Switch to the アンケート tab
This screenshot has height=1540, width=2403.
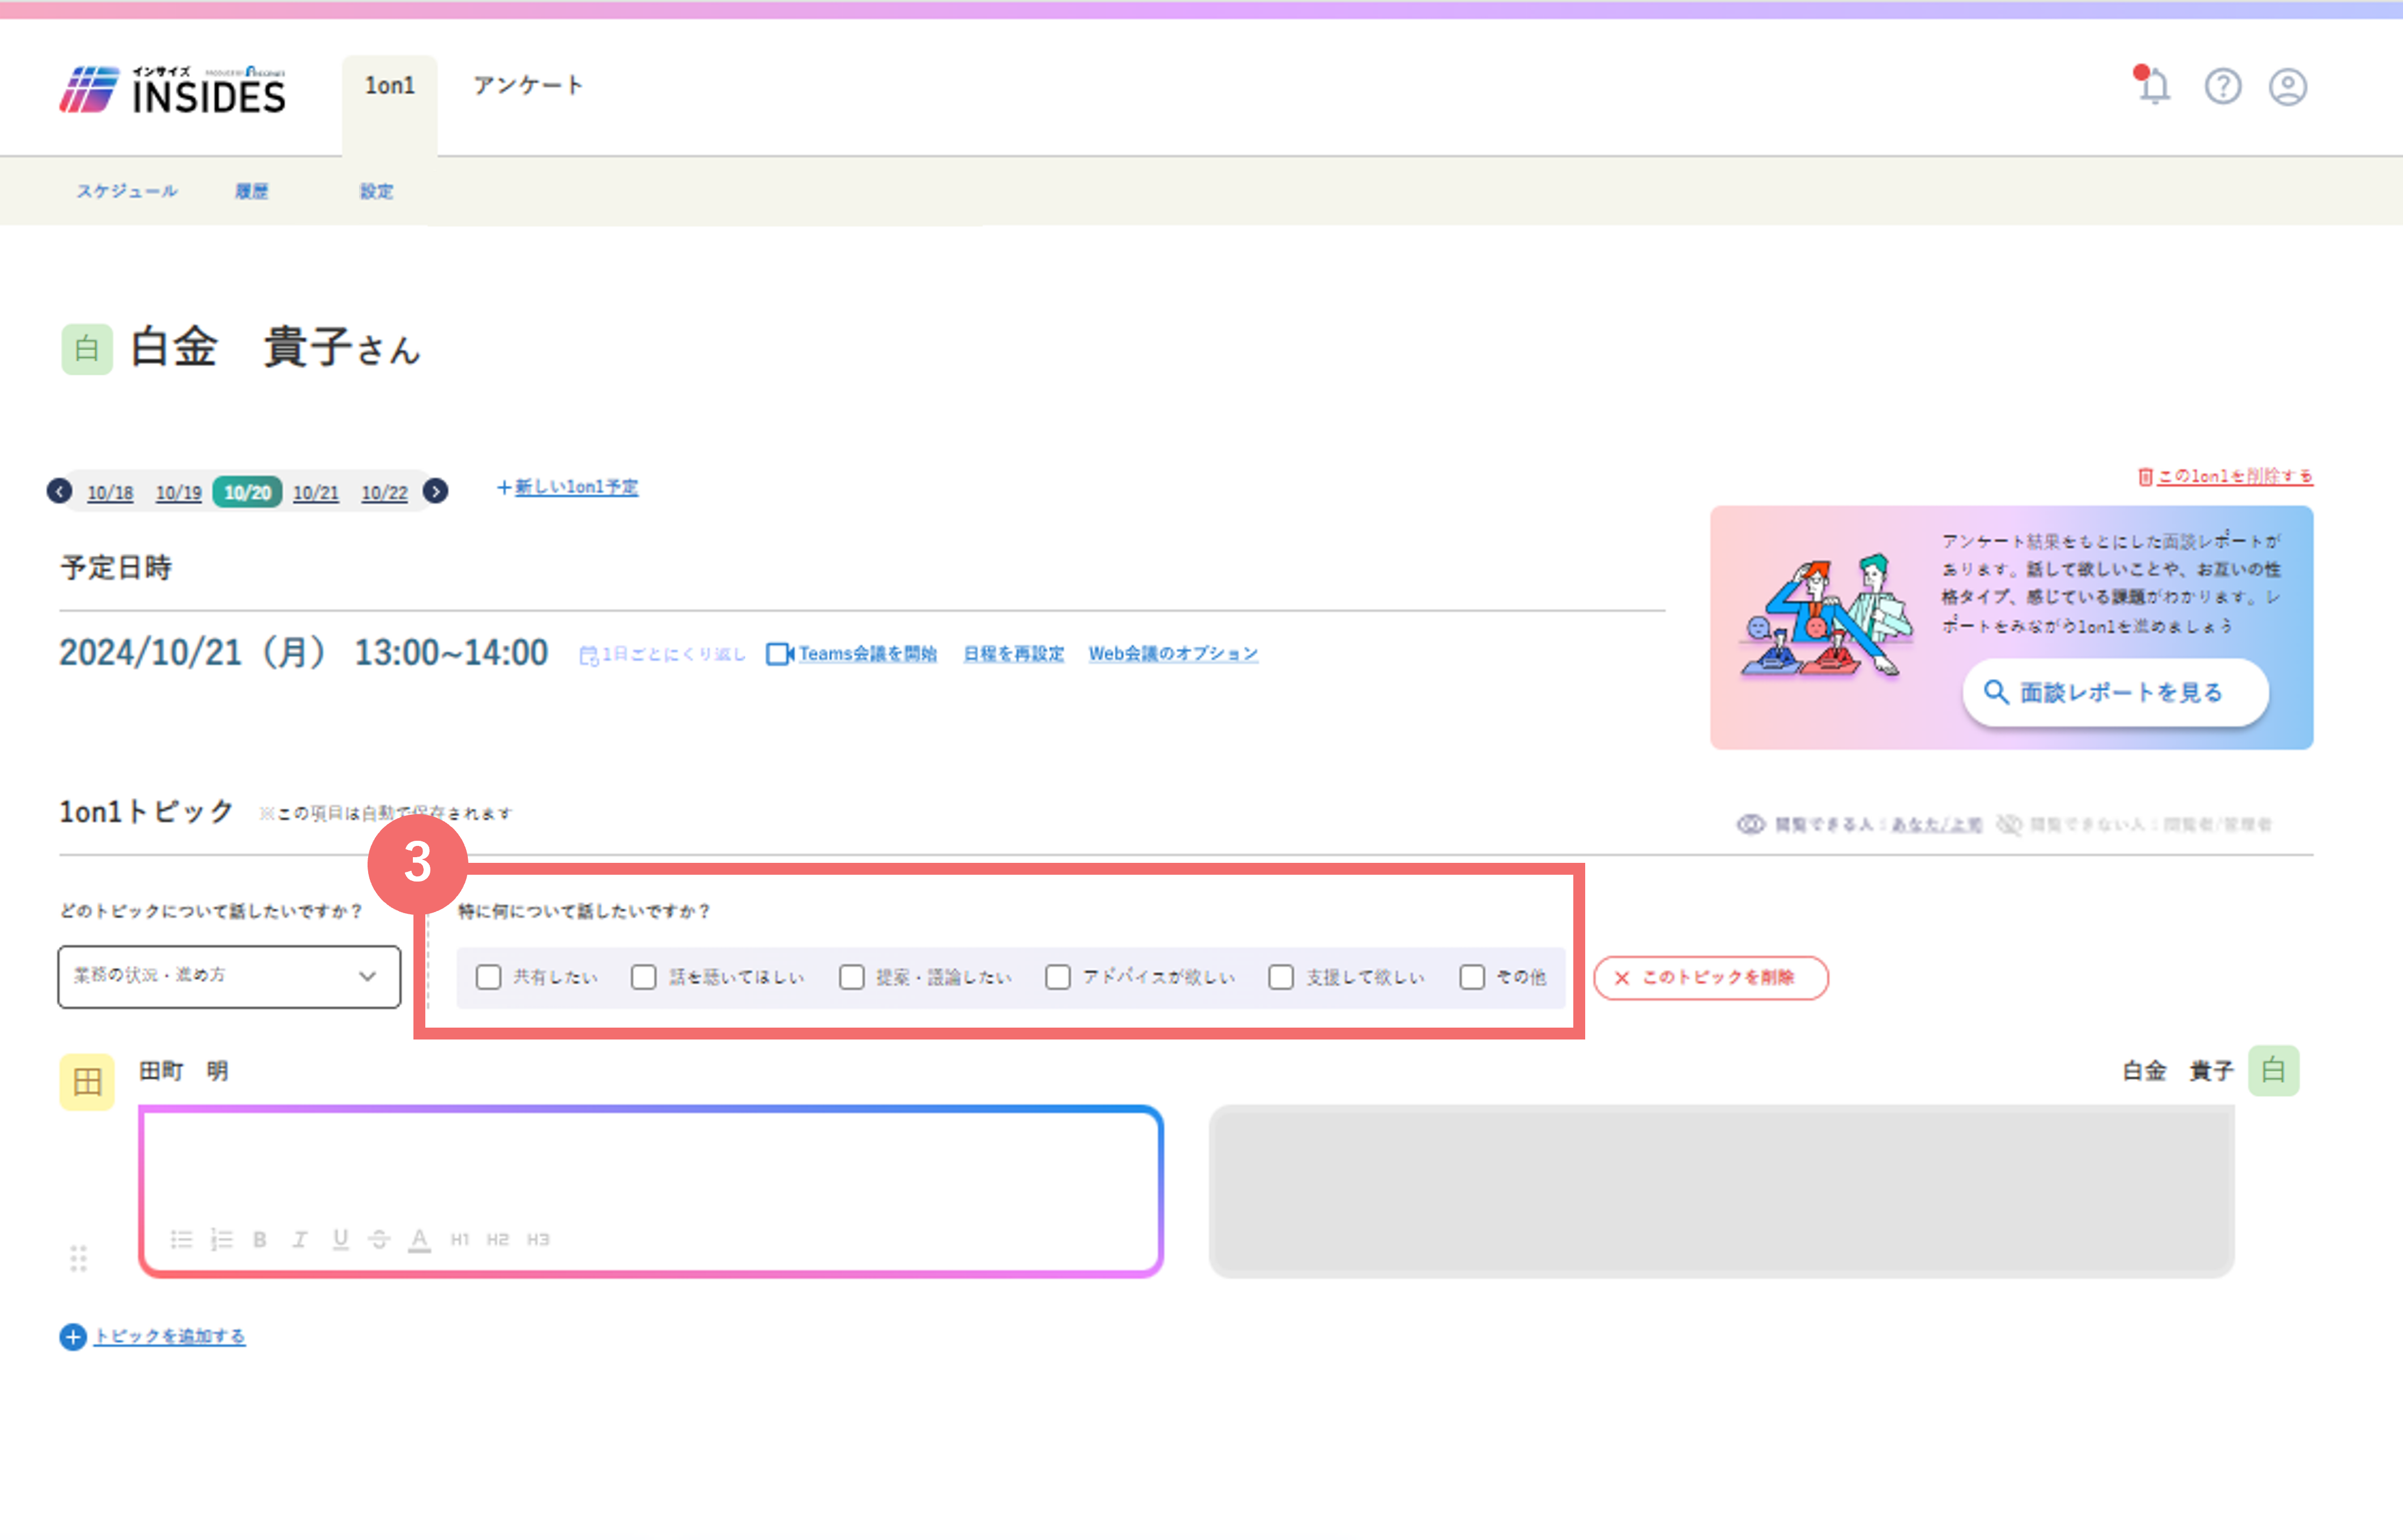pos(528,86)
